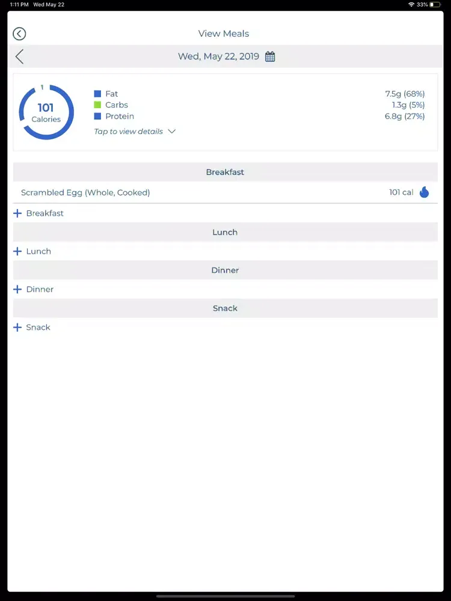Image resolution: width=451 pixels, height=601 pixels.
Task: Tap the Lunch section header
Action: coord(225,232)
